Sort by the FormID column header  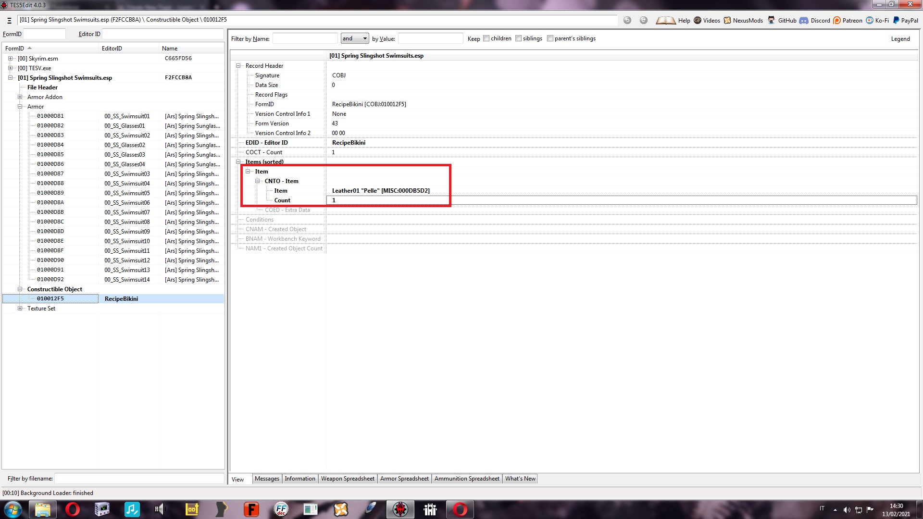tap(50, 49)
